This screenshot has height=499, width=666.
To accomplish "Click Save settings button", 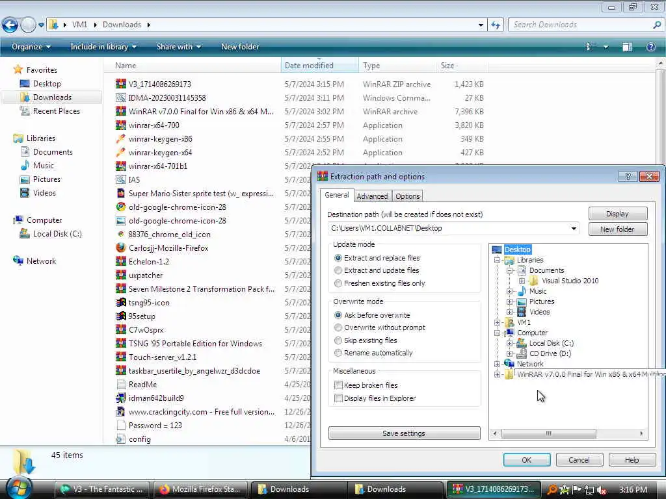I will 404,433.
